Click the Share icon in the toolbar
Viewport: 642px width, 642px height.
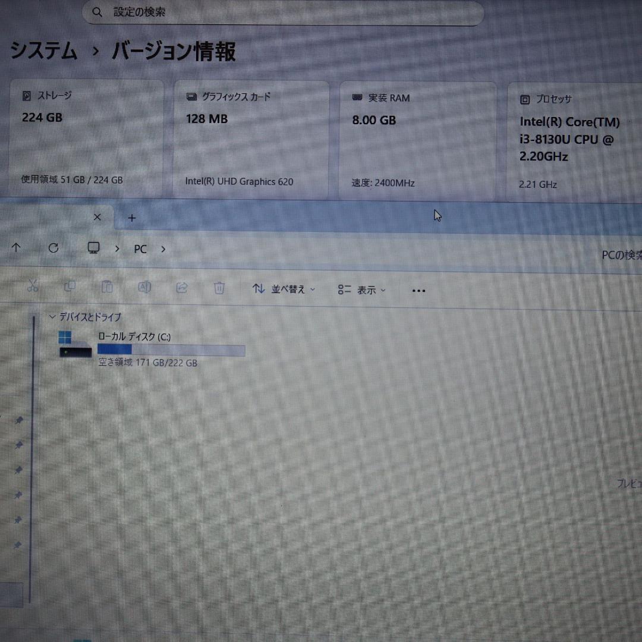[x=182, y=287]
